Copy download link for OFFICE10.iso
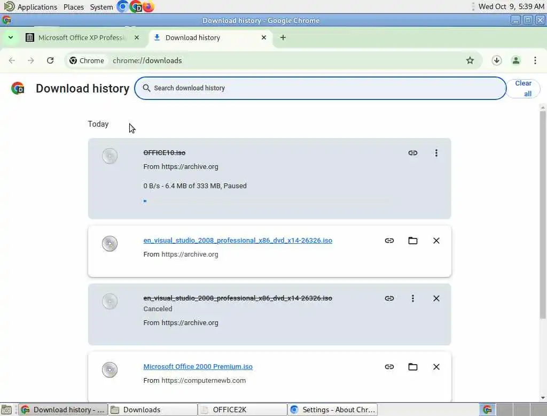547x416 pixels. (x=413, y=153)
